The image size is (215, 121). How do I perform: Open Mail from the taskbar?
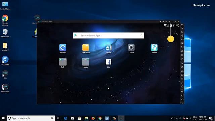coord(72,118)
